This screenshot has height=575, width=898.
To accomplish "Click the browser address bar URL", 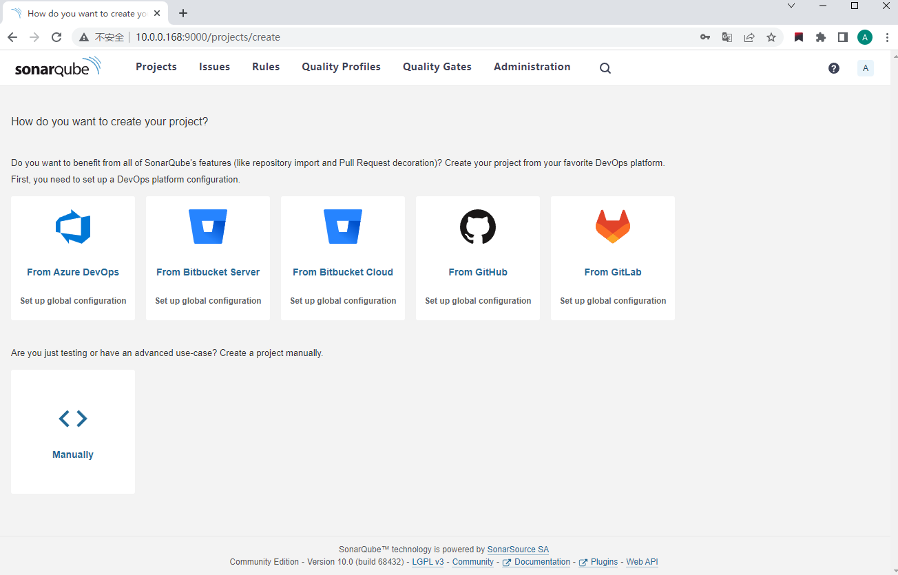I will coord(207,37).
